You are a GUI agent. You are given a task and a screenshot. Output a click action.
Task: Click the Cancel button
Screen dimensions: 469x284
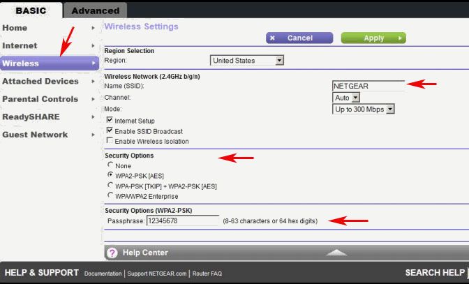tap(299, 38)
